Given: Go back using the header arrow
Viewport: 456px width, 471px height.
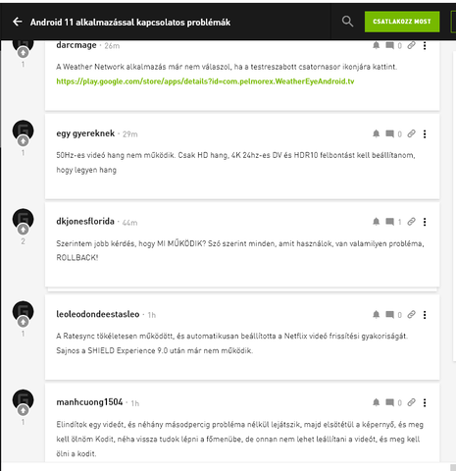Looking at the screenshot, I should click(x=18, y=22).
